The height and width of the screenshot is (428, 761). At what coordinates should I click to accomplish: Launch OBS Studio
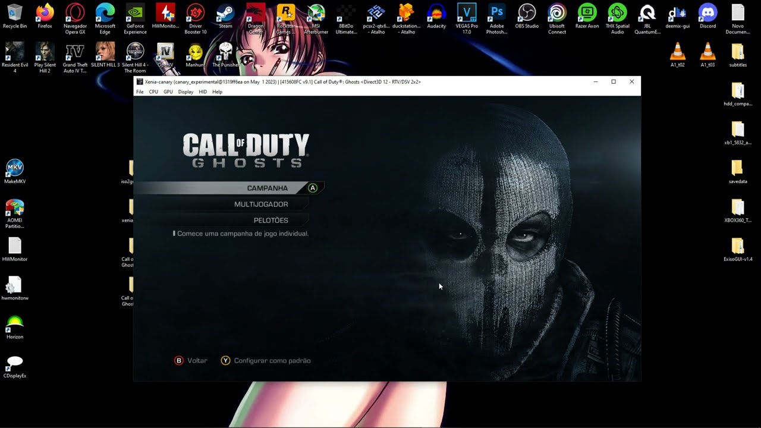[527, 17]
